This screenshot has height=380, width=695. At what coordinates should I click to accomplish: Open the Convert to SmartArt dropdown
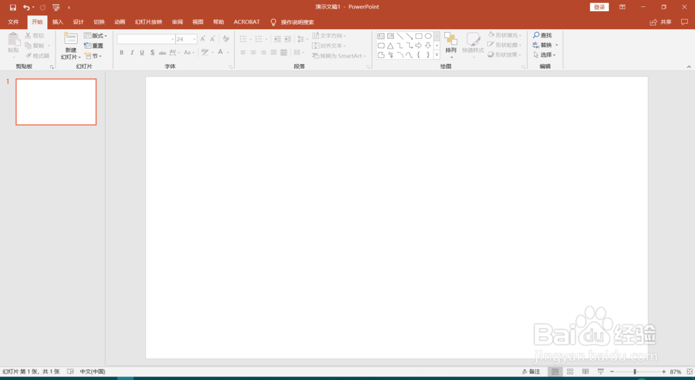point(339,56)
